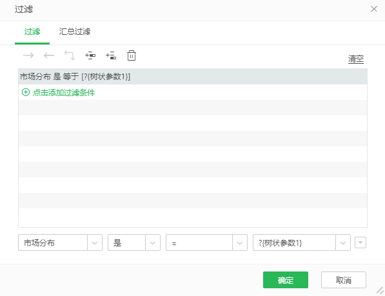Click 点击添加过滤条件 text
This screenshot has width=385, height=296.
pyautogui.click(x=64, y=92)
